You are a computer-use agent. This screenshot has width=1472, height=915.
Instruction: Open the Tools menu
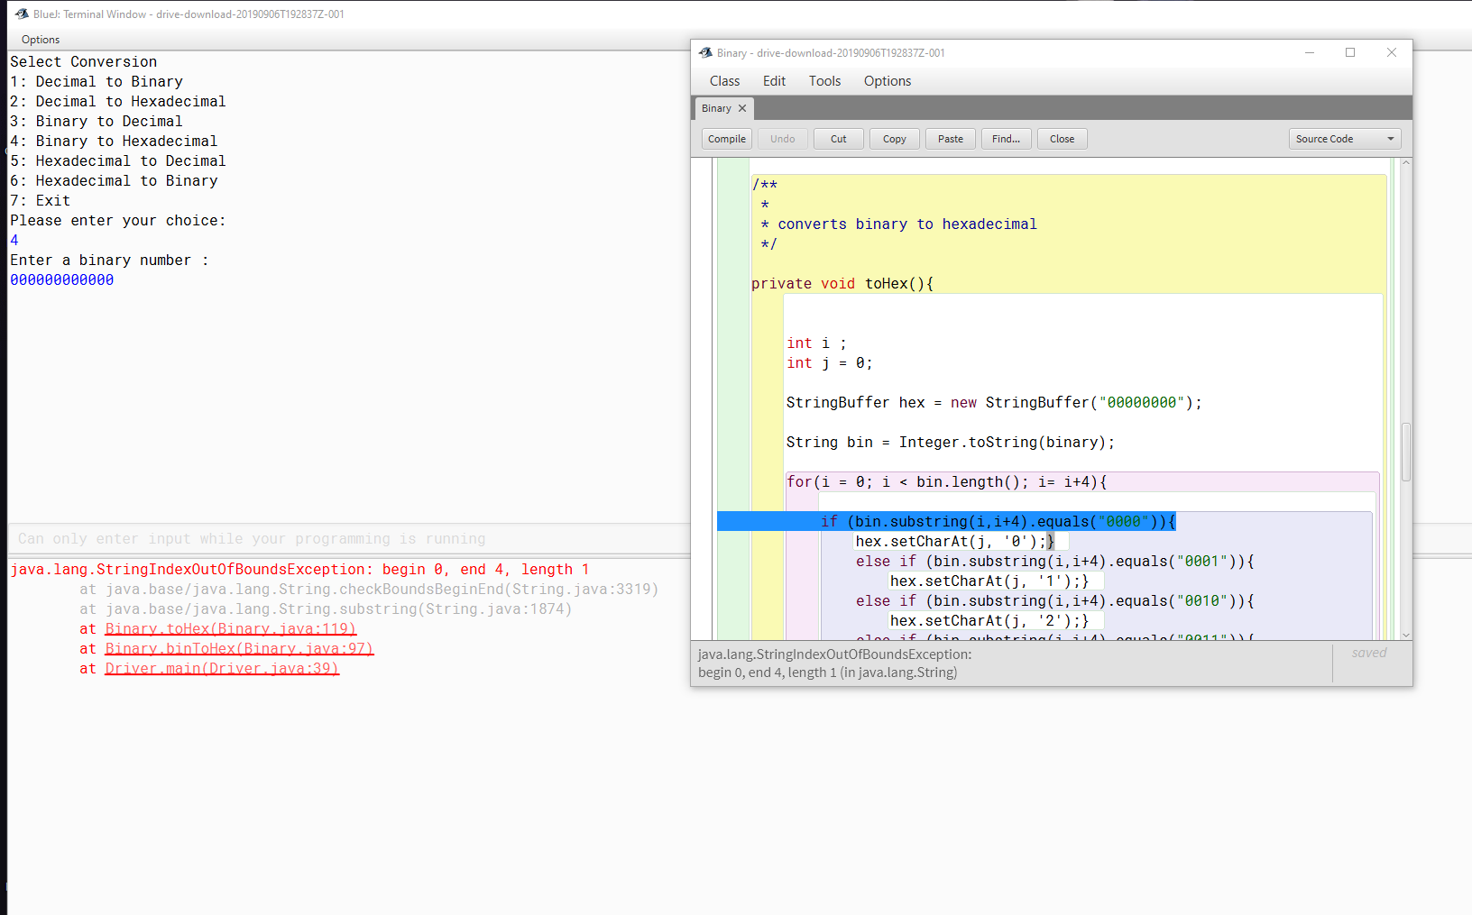tap(823, 80)
